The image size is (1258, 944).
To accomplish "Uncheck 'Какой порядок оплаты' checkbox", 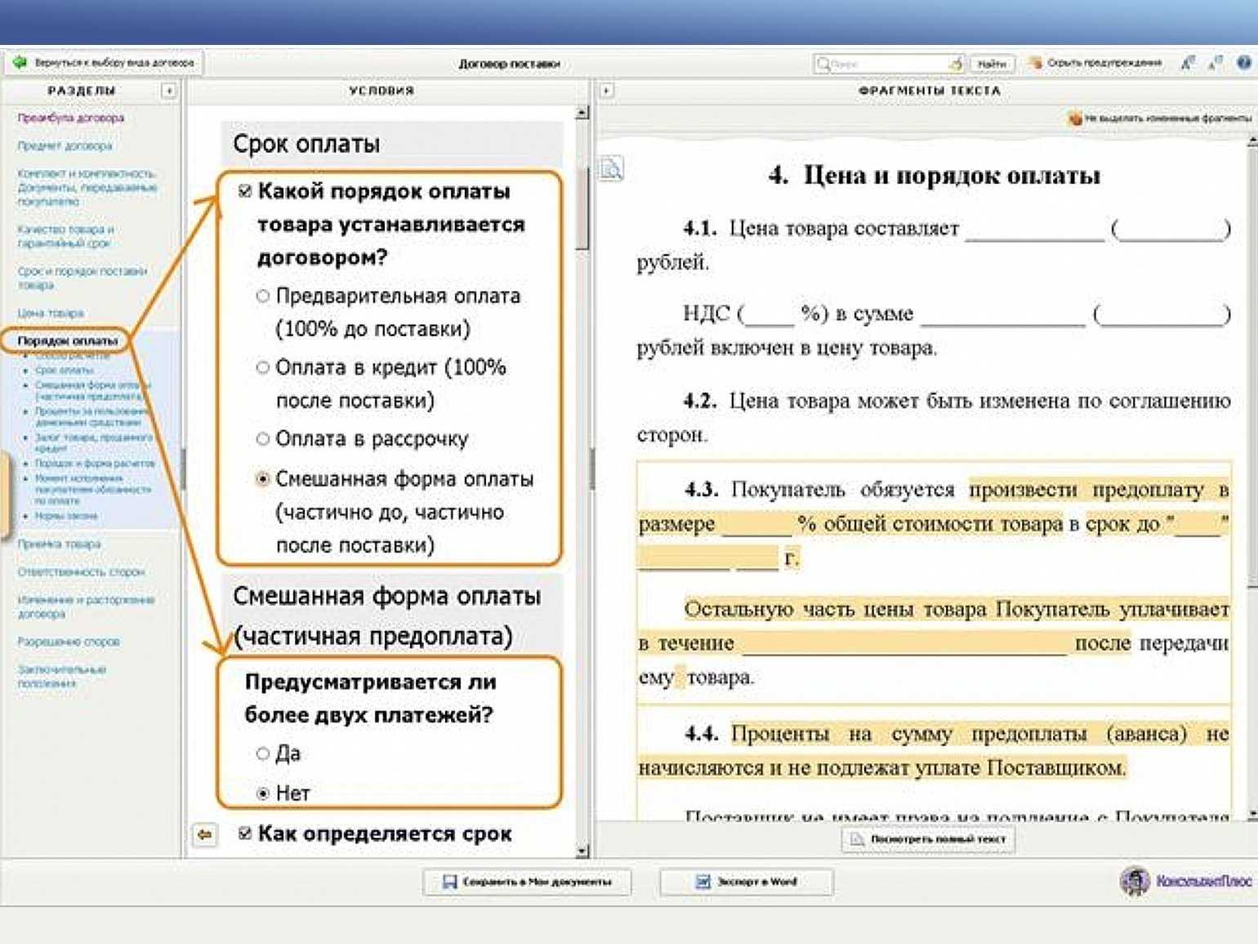I will [244, 191].
